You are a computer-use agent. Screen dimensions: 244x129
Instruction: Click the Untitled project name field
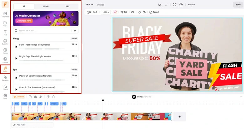click(100, 5)
